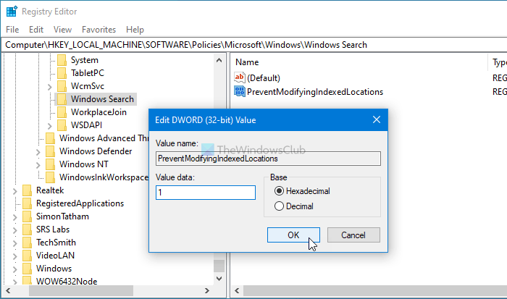
Task: Select the Windows Defender folder icon
Action: pos(50,151)
